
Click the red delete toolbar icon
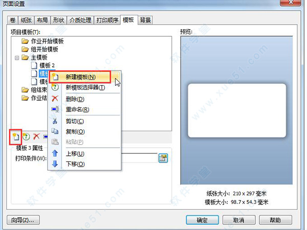(x=36, y=136)
